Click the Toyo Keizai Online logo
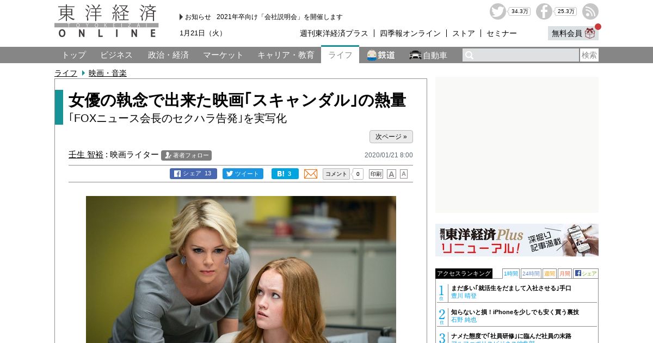Image resolution: width=653 pixels, height=343 pixels. [x=107, y=21]
